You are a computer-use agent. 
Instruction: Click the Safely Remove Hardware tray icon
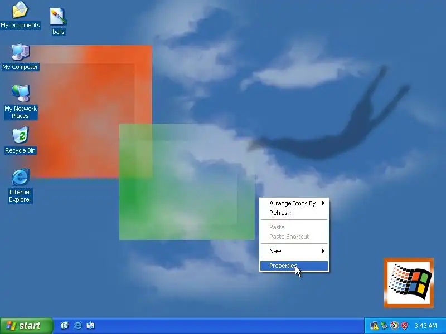pos(384,326)
